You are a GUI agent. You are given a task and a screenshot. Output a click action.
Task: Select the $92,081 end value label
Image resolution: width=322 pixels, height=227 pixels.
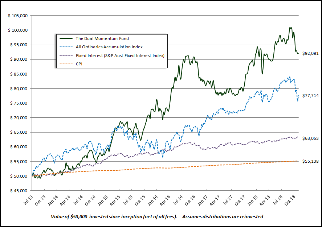tap(310, 53)
